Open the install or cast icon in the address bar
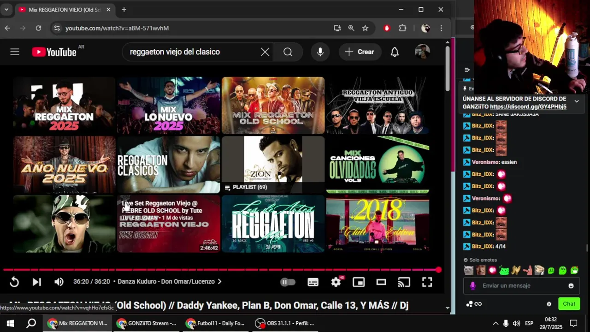 pos(337,28)
